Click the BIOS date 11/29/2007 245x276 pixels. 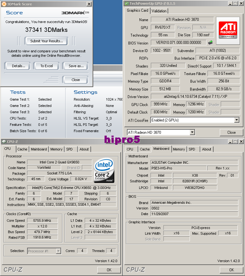[x=194, y=214]
